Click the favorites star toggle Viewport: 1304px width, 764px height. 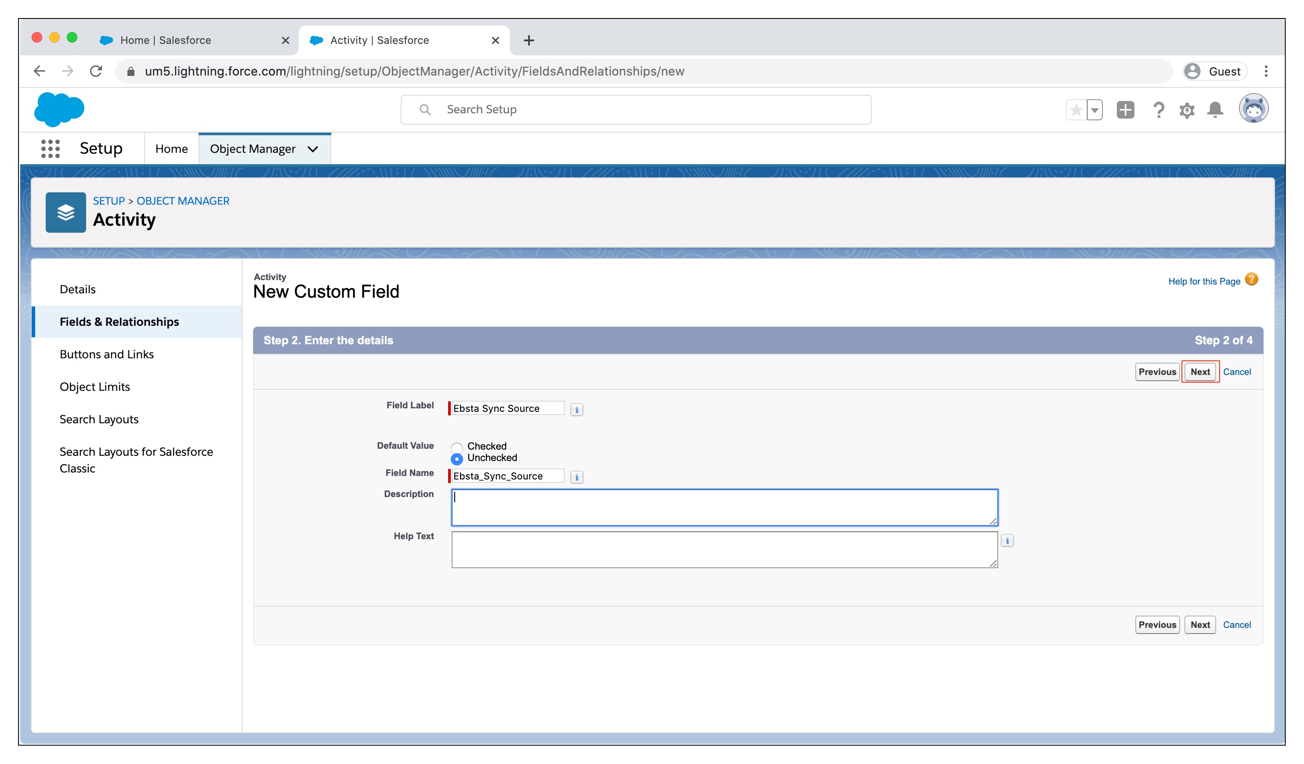[1076, 110]
